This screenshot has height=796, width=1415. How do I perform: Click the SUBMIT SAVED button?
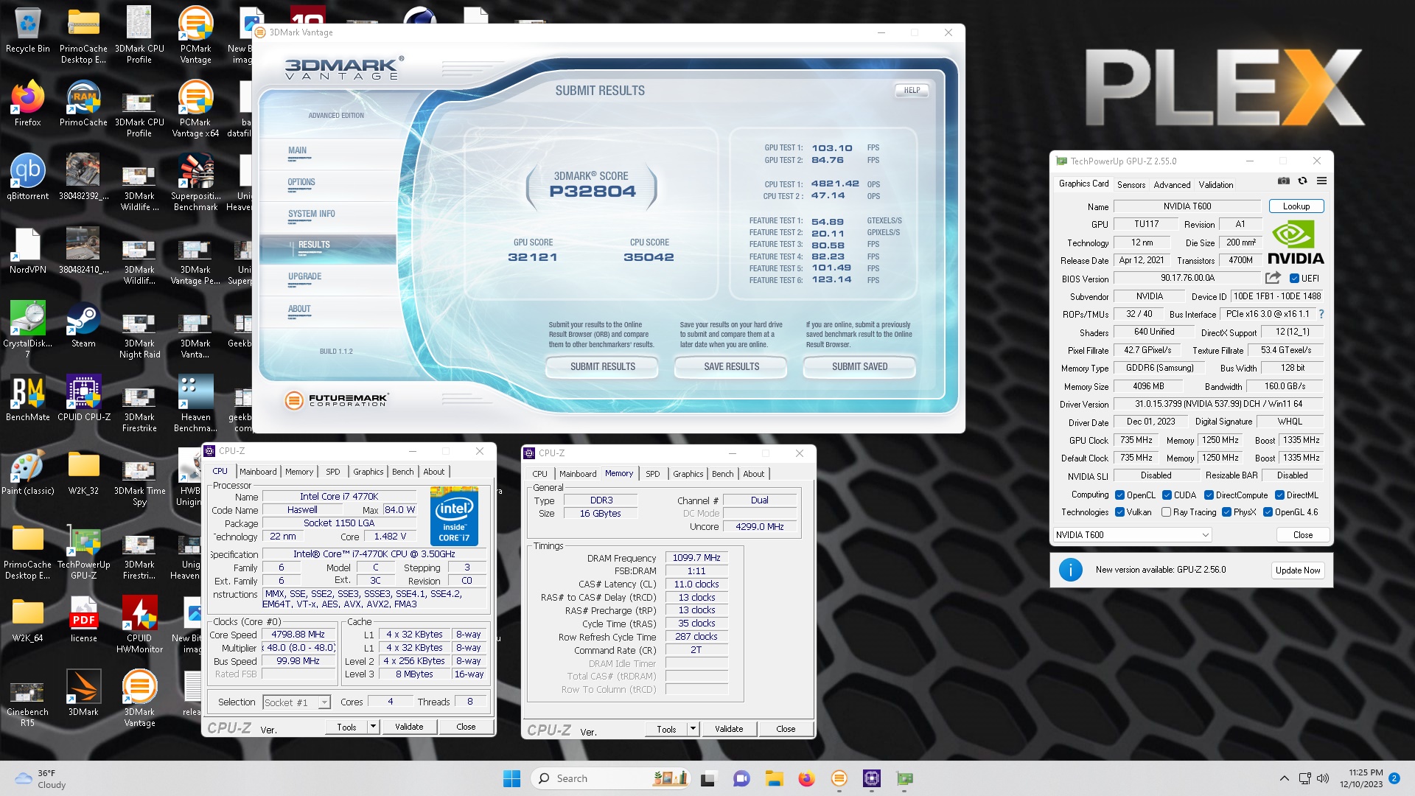pos(859,366)
